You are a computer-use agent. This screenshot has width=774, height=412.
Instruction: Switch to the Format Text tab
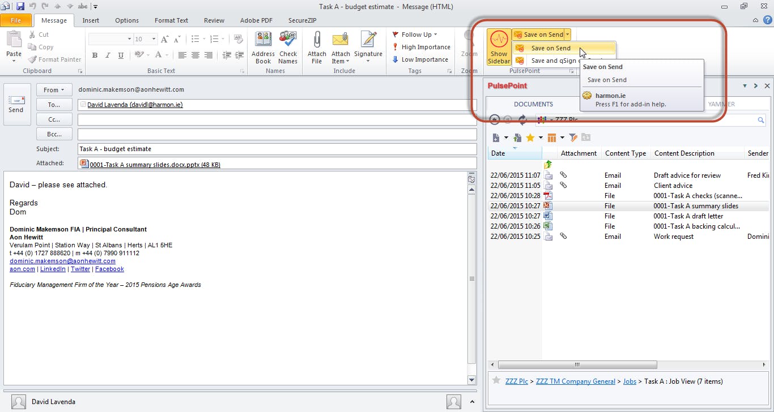tap(171, 20)
